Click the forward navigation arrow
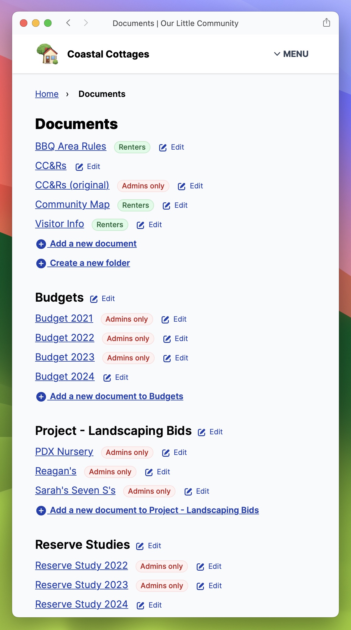This screenshot has width=351, height=630. tap(86, 23)
